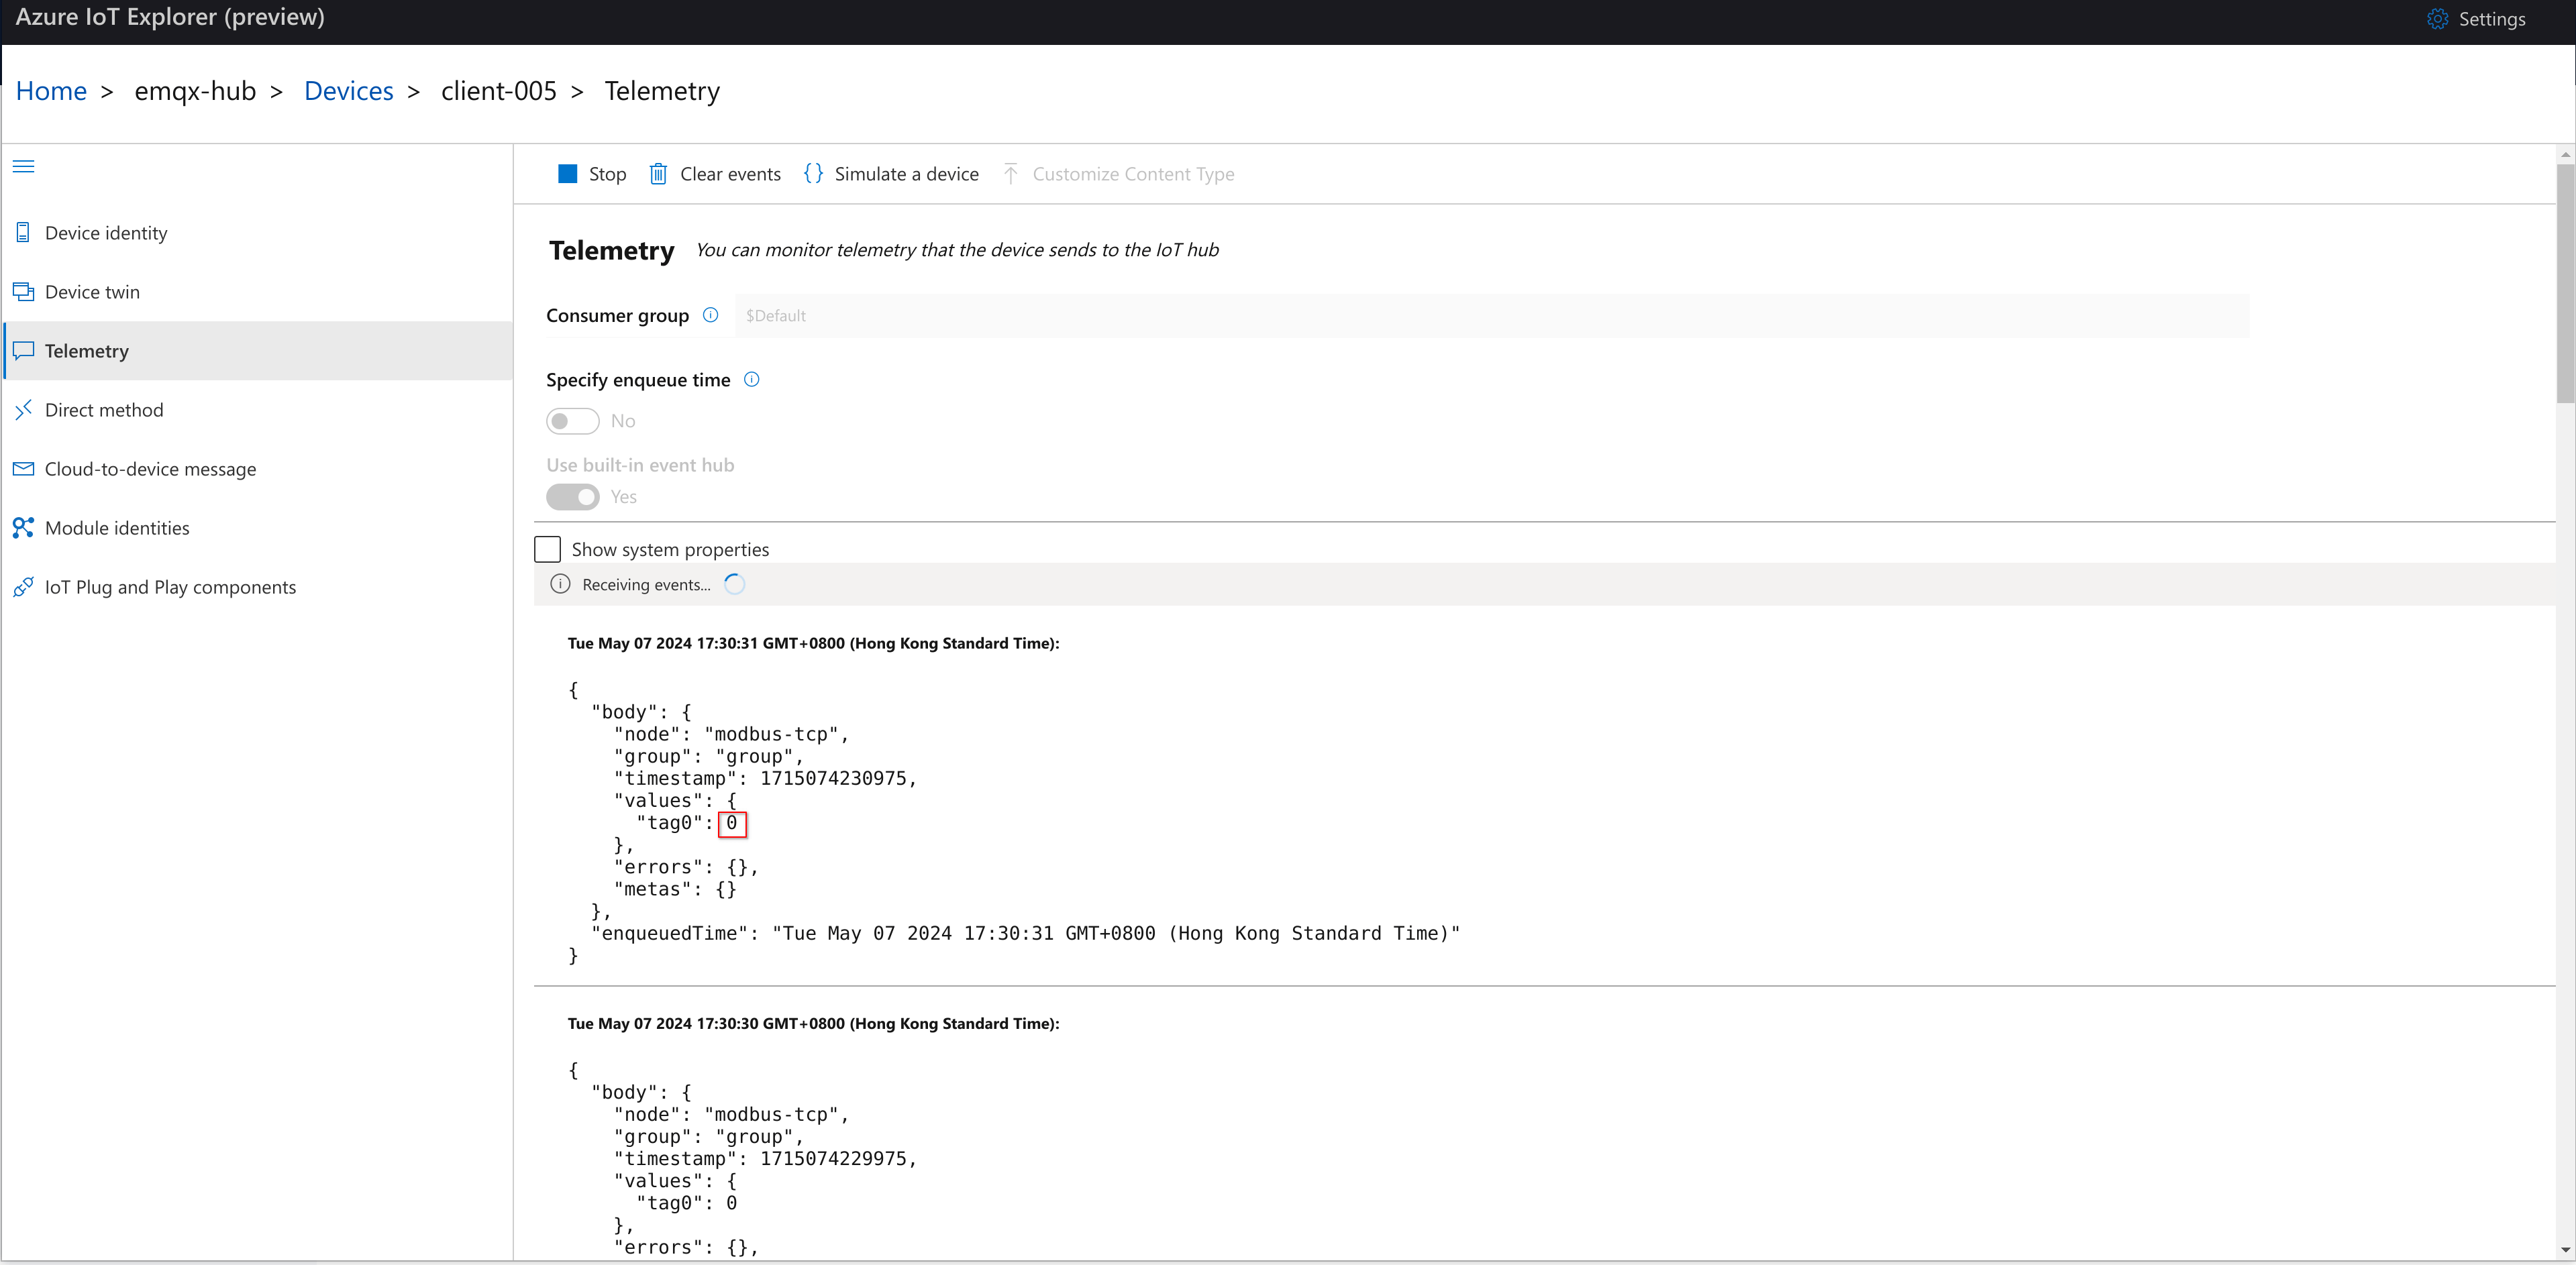Click the info icon beside Consumer group
2576x1265 pixels.
coord(710,315)
